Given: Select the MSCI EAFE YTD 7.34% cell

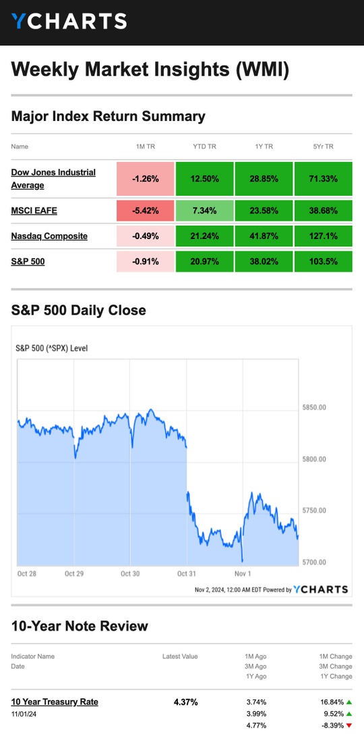Looking at the screenshot, I should [205, 211].
